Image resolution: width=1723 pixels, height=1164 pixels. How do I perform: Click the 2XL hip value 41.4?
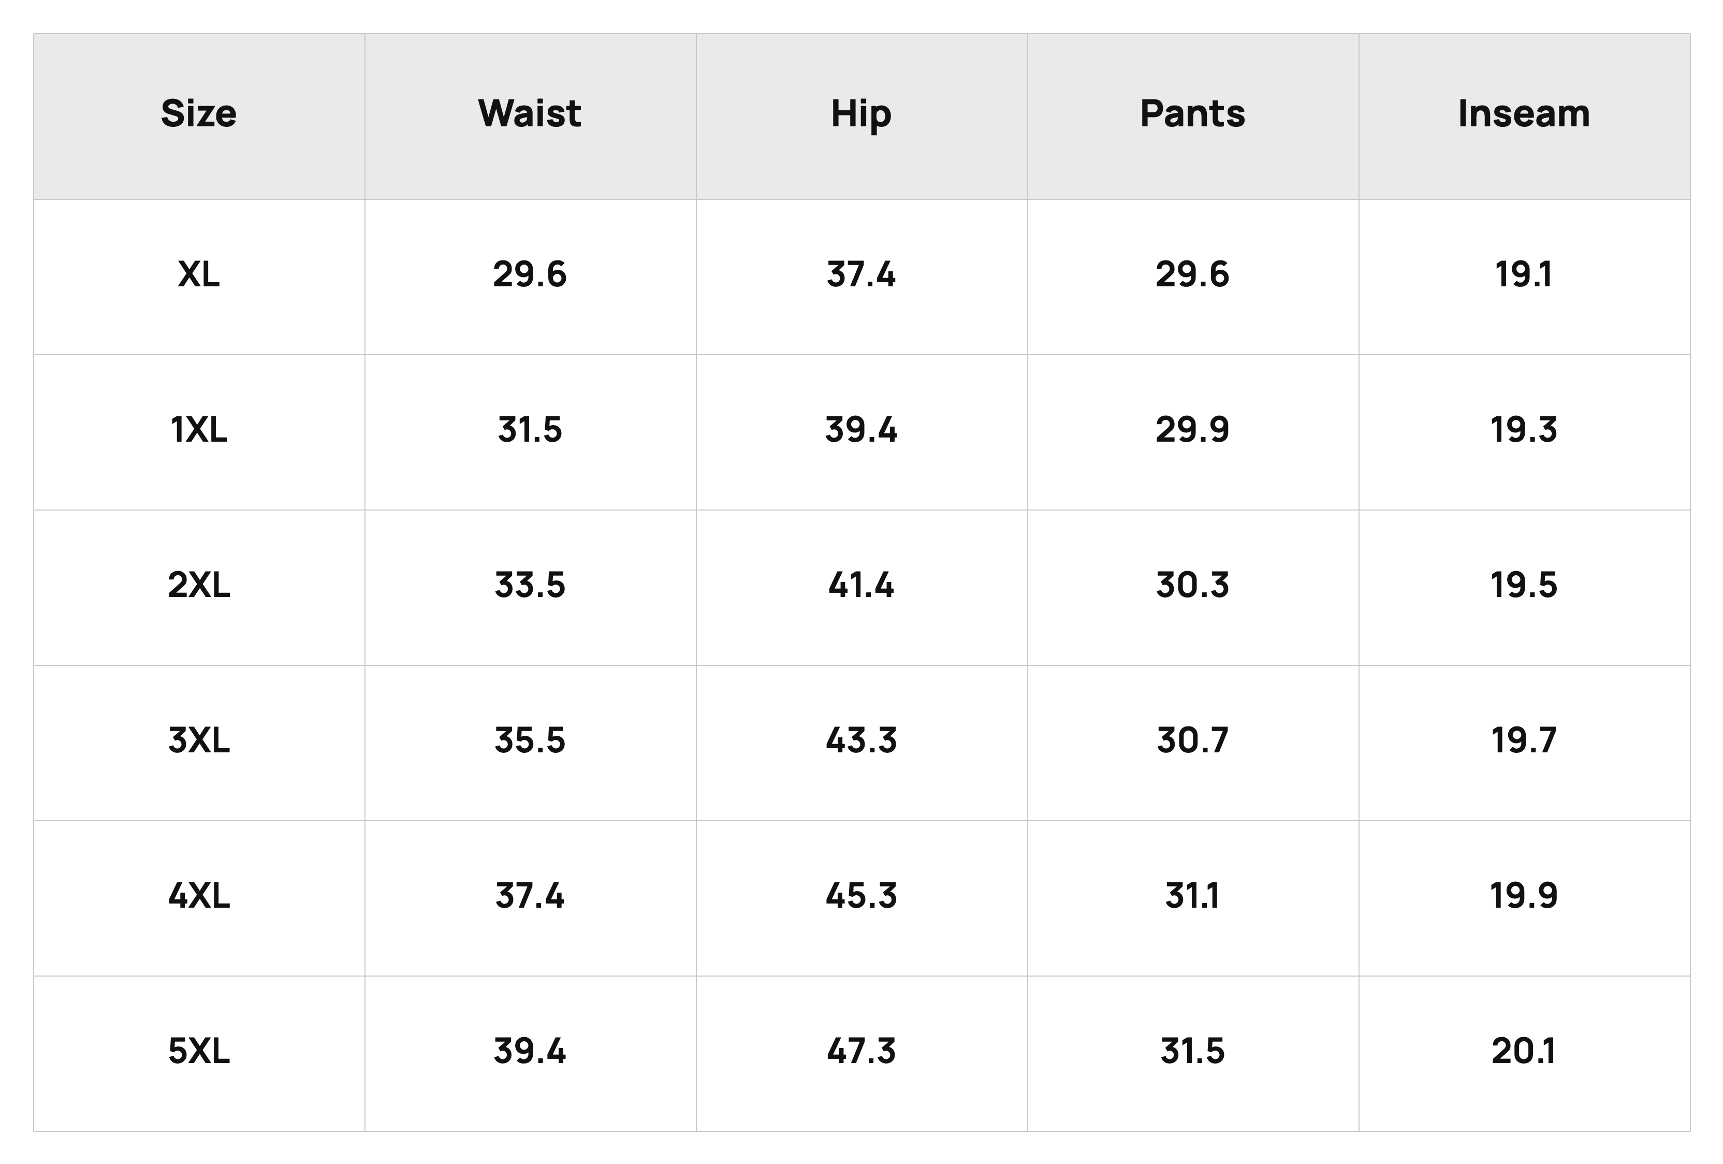[861, 586]
